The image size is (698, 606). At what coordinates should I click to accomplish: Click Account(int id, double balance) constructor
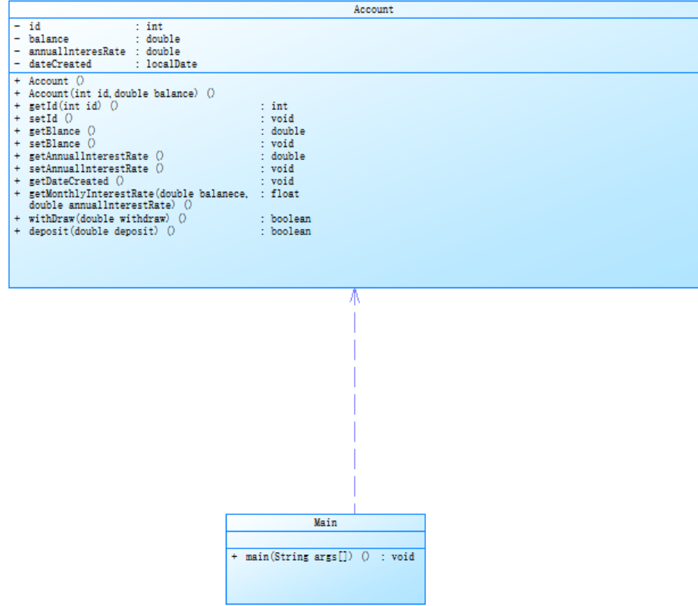pos(114,93)
